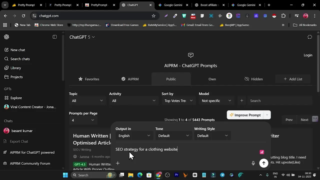Open the Library from the sidebar
The width and height of the screenshot is (320, 180).
pyautogui.click(x=16, y=68)
